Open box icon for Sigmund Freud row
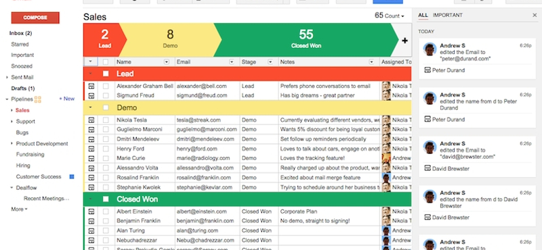 click(x=91, y=95)
